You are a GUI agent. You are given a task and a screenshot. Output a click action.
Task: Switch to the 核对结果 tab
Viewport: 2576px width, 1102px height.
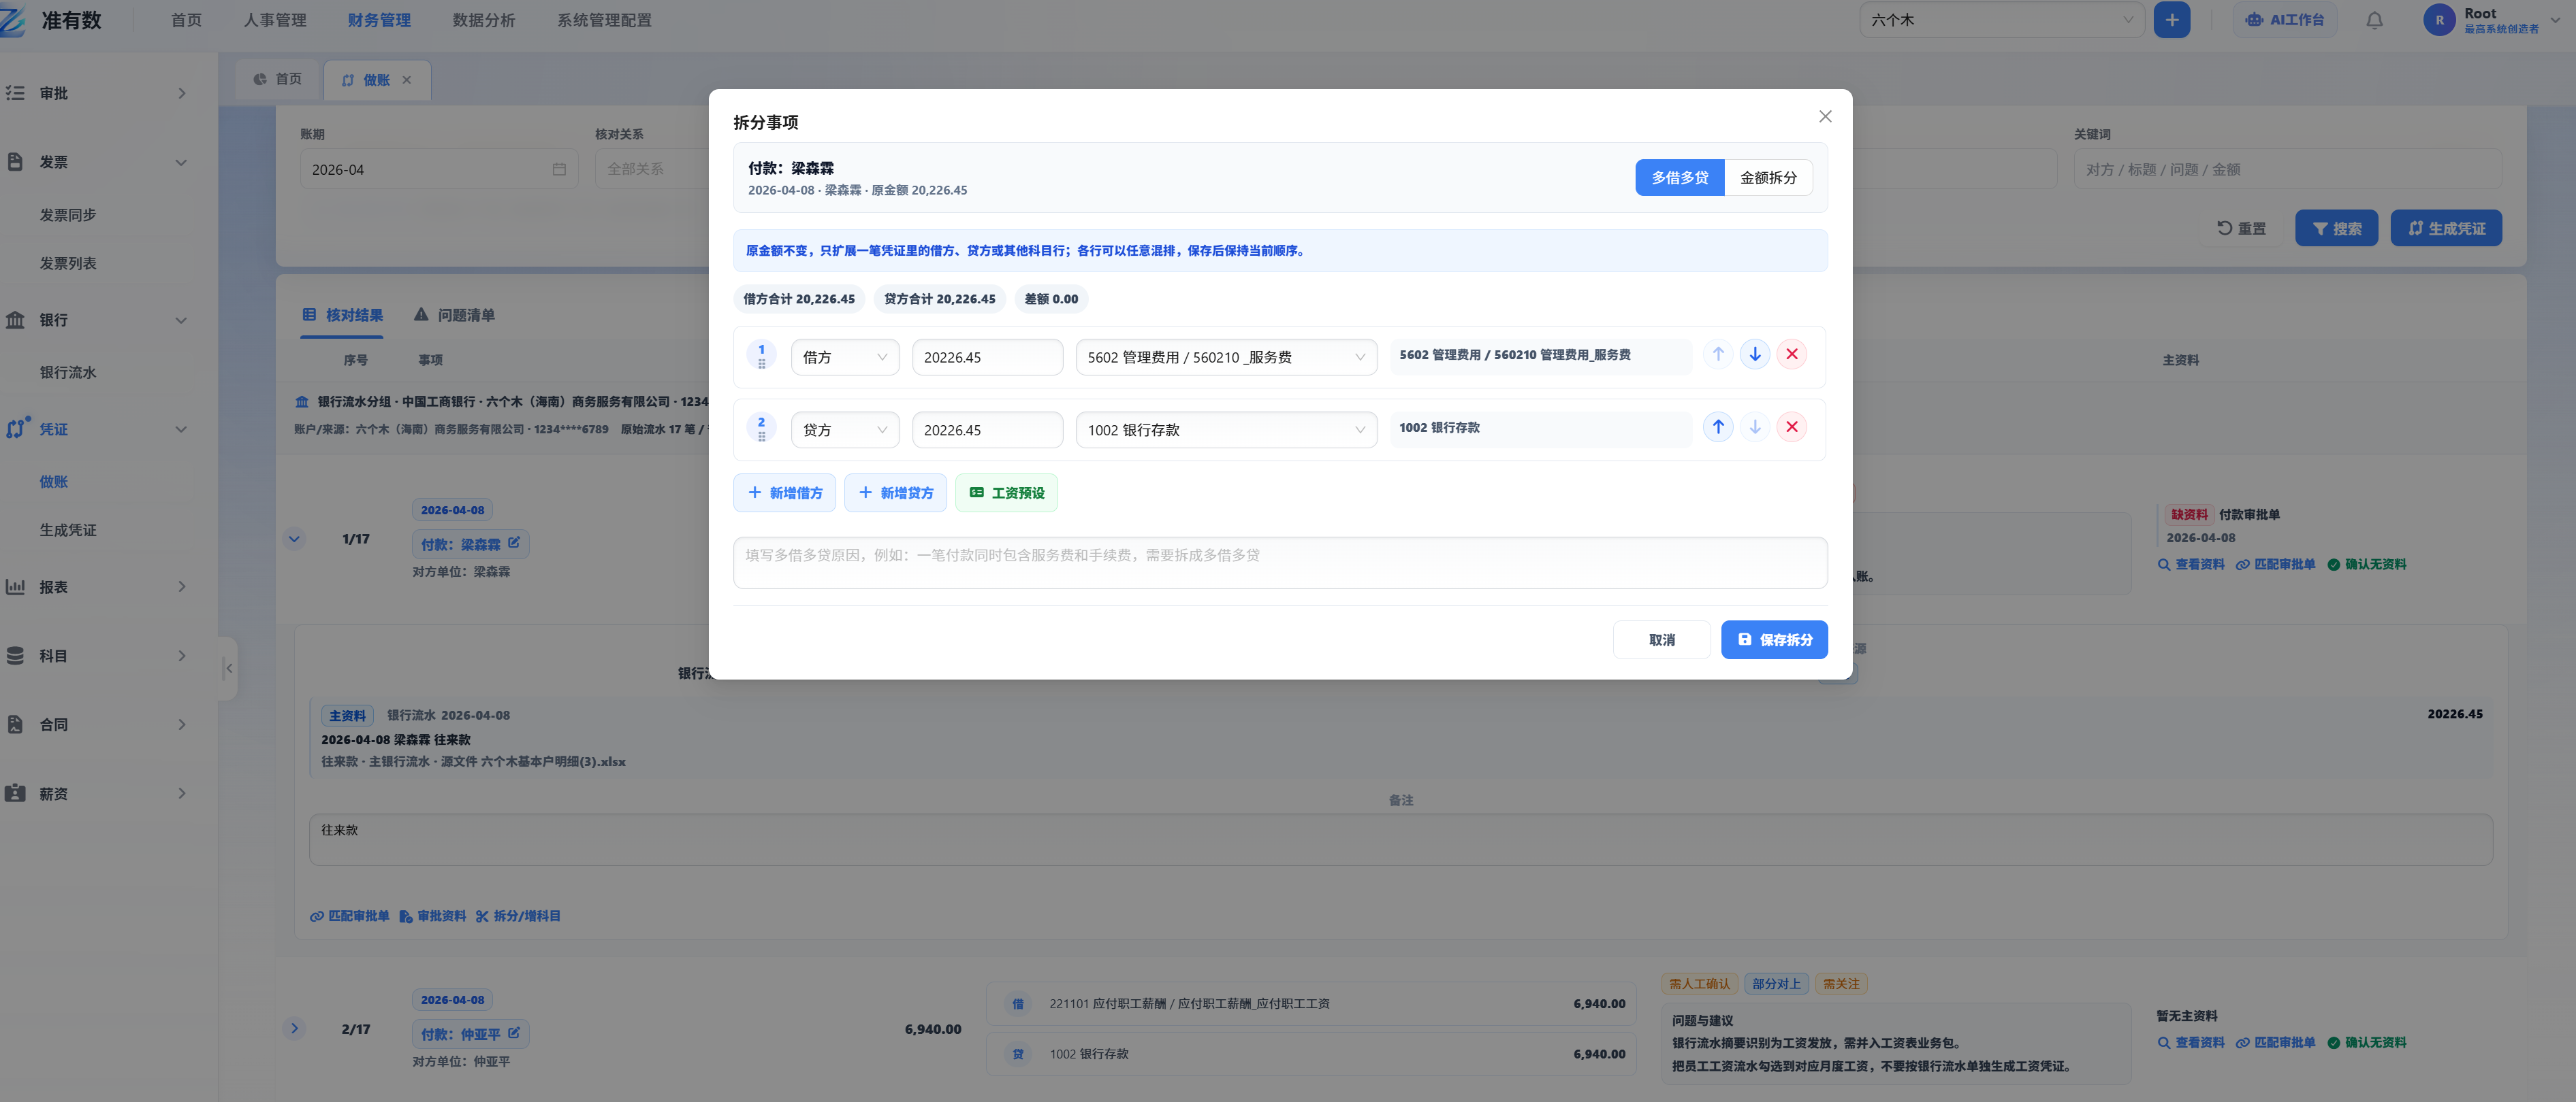[342, 315]
